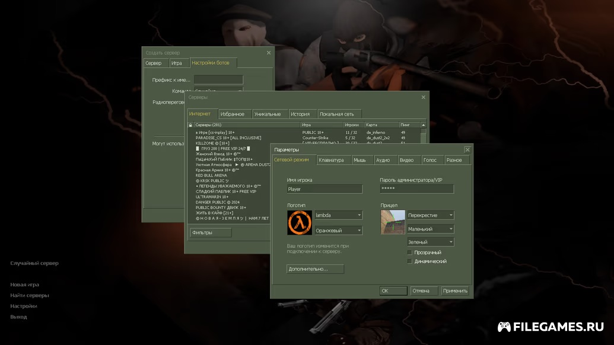The image size is (614, 345).
Task: Close the Серверы window
Action: 424,97
